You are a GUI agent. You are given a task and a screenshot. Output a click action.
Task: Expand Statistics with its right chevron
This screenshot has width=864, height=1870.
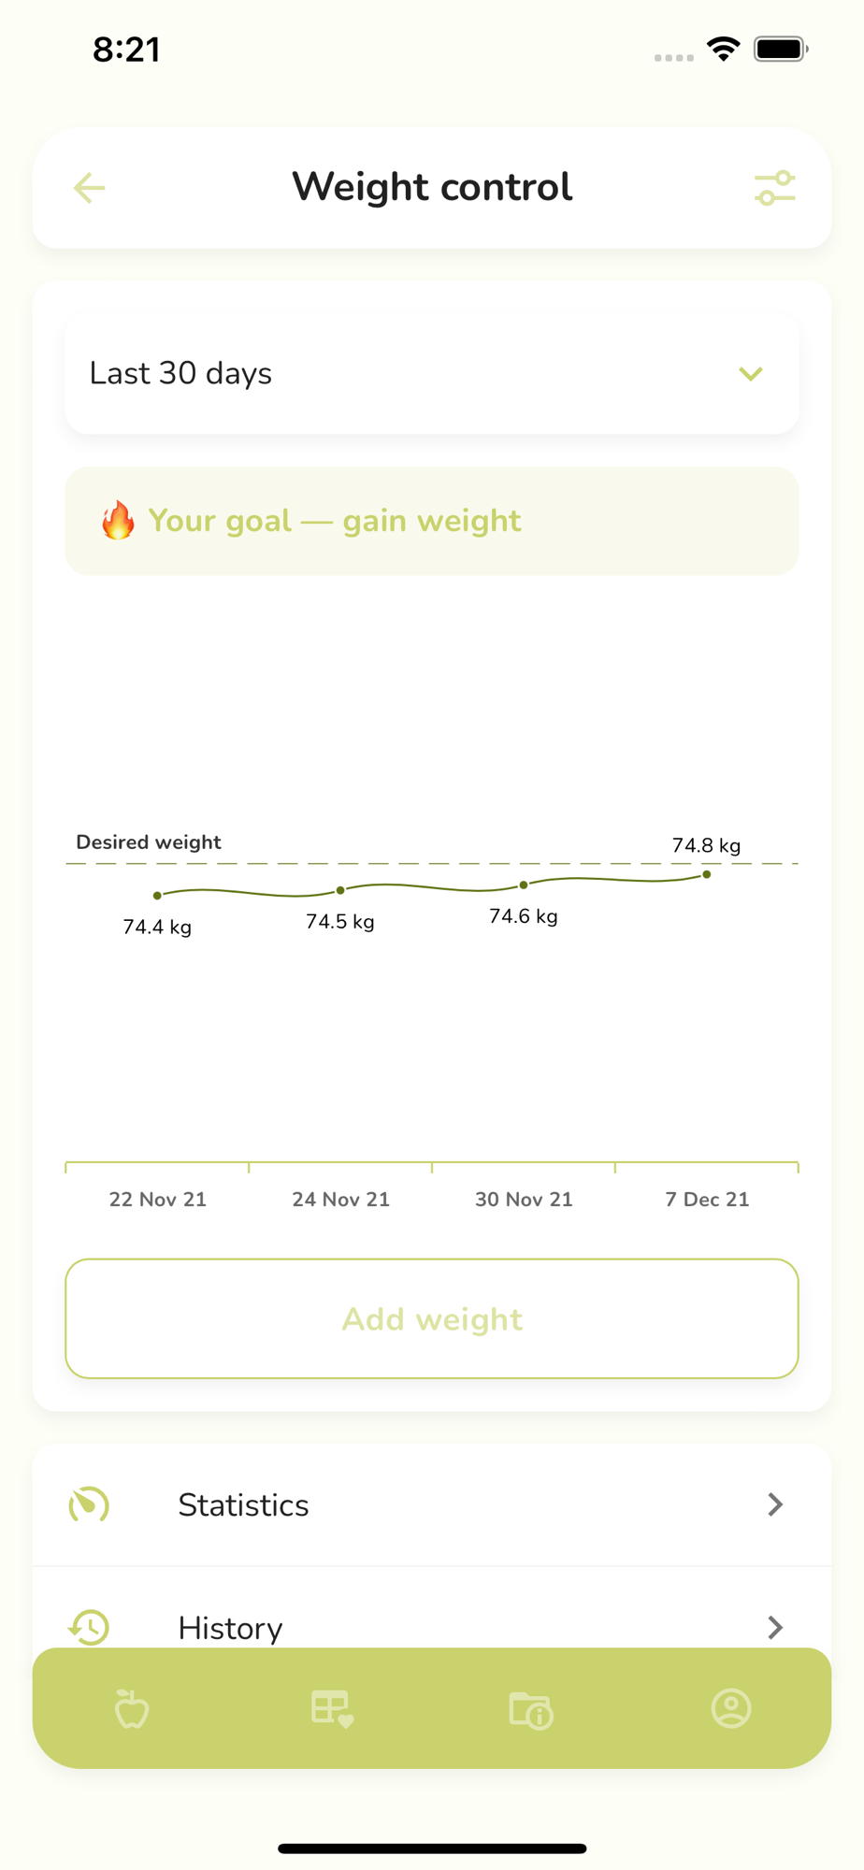point(775,1504)
